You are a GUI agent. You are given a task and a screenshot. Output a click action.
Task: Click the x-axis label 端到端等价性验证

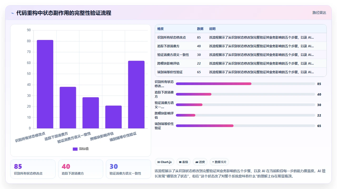tap(123, 137)
